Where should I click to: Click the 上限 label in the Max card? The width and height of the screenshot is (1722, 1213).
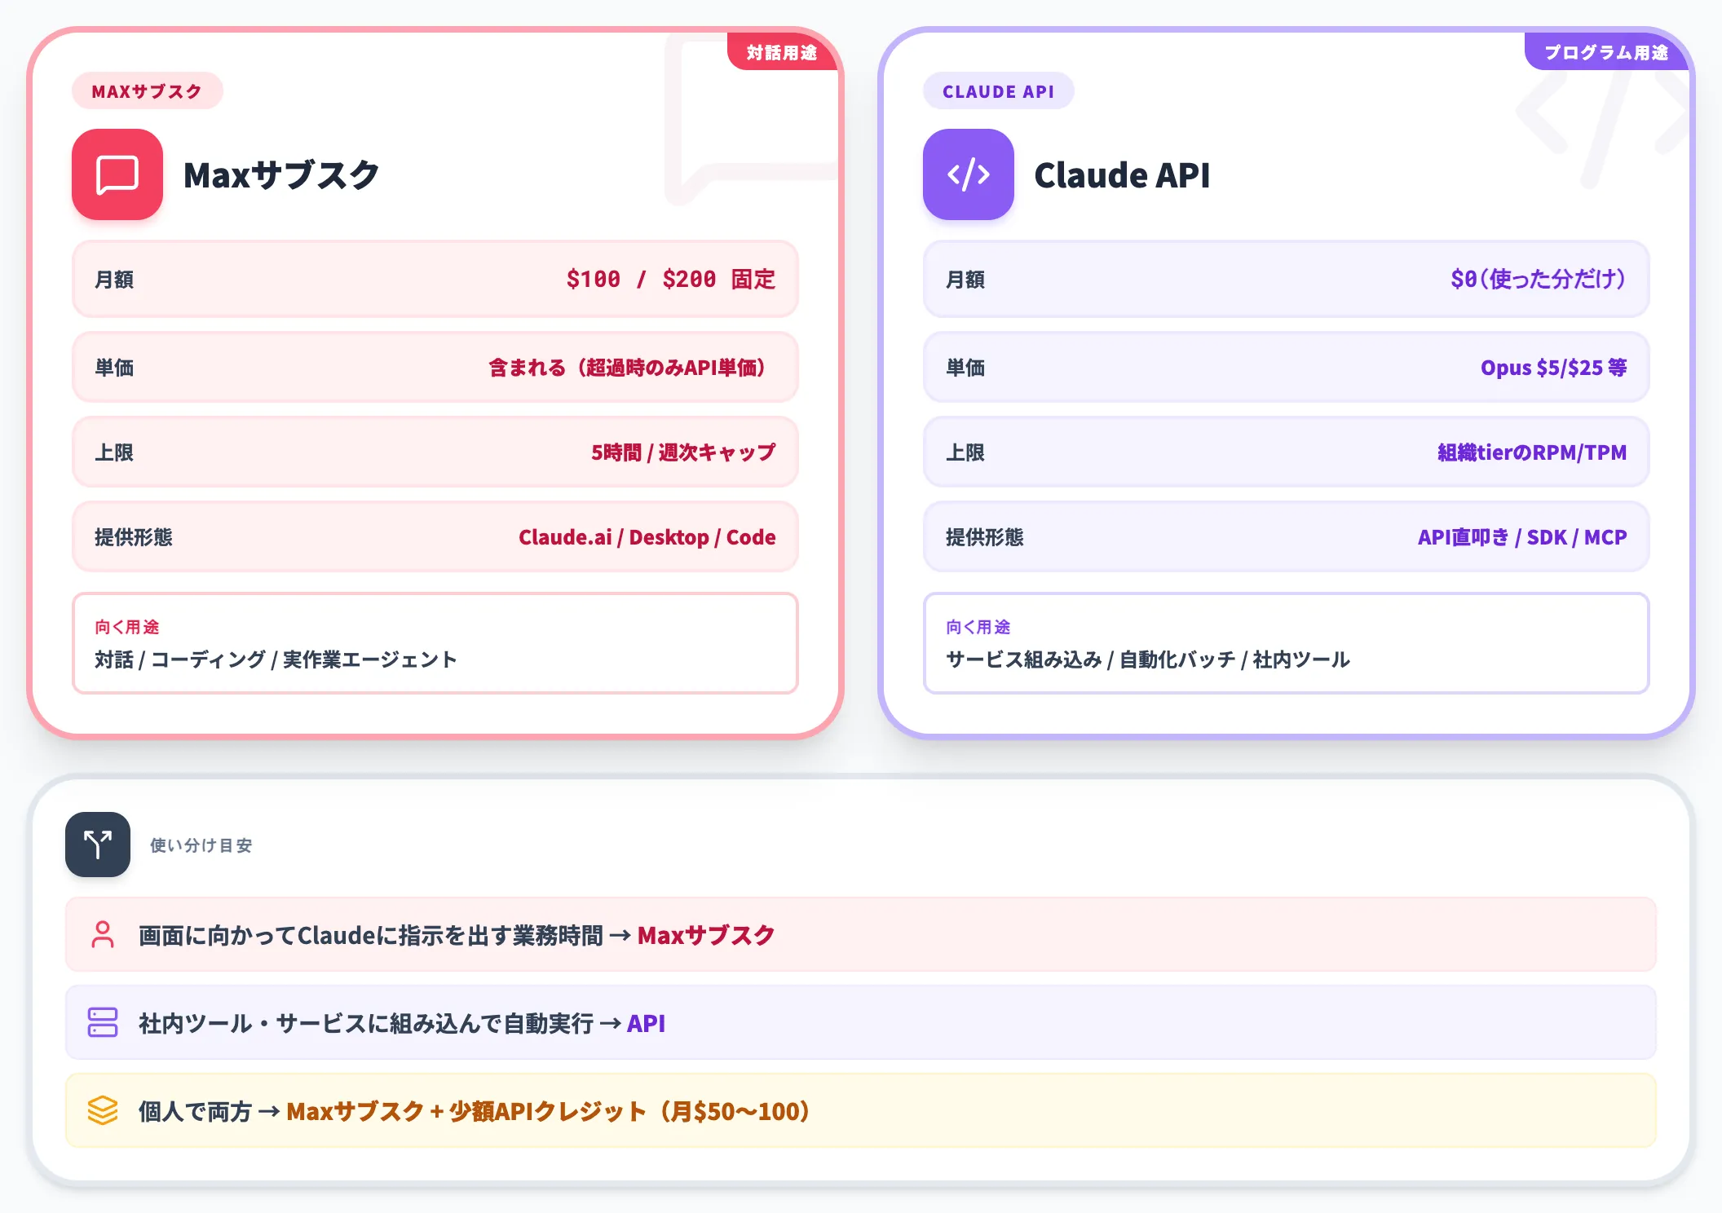(114, 452)
